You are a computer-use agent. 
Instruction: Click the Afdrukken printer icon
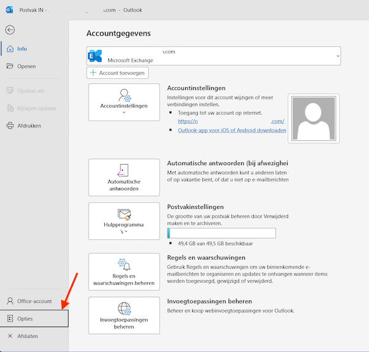(x=10, y=125)
